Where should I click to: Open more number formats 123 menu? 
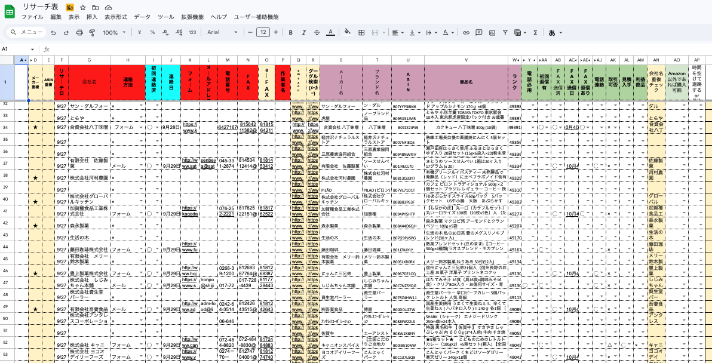click(x=192, y=33)
